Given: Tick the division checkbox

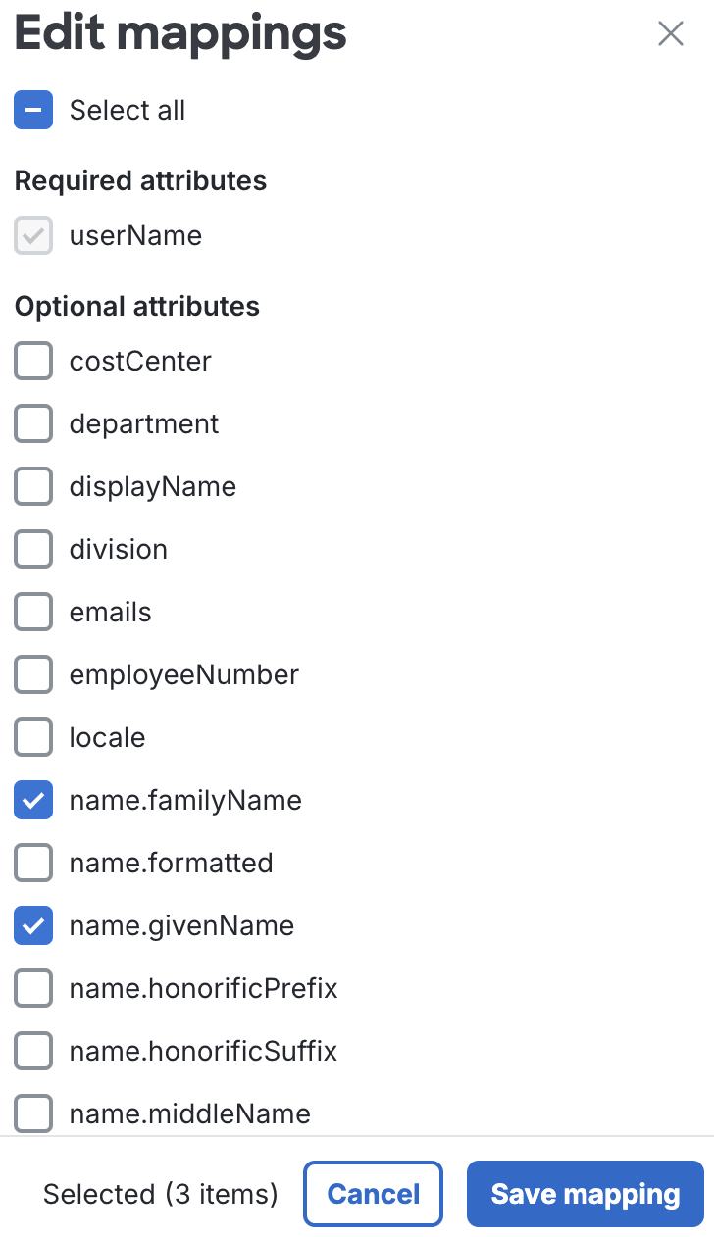Looking at the screenshot, I should (x=33, y=550).
